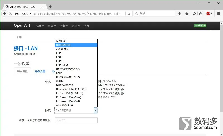
Task: Select 中继桥 protocol option
Action: pos(76,81)
